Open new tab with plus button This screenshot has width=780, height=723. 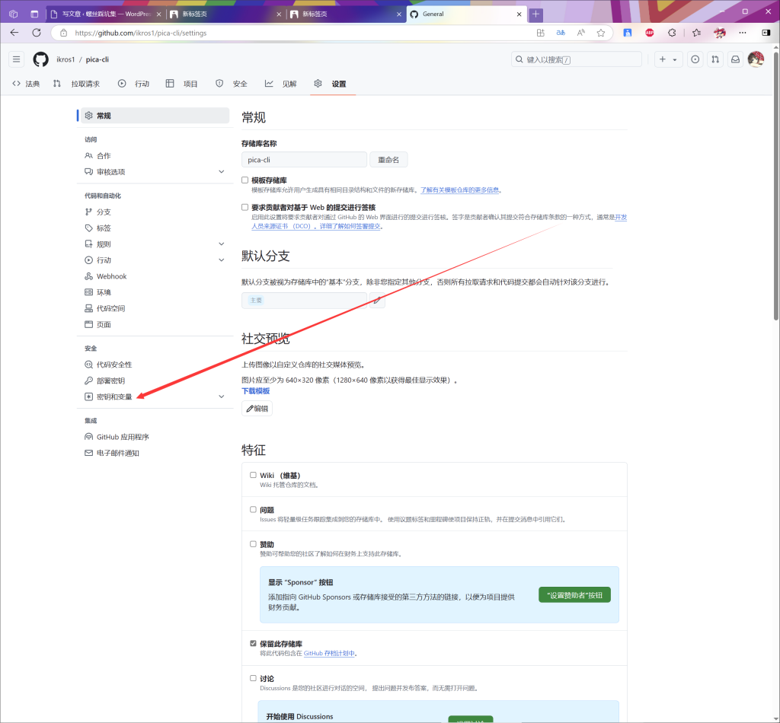tap(535, 14)
